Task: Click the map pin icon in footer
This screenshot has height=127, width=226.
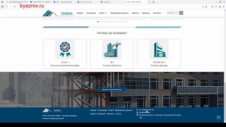Action: 137,115
